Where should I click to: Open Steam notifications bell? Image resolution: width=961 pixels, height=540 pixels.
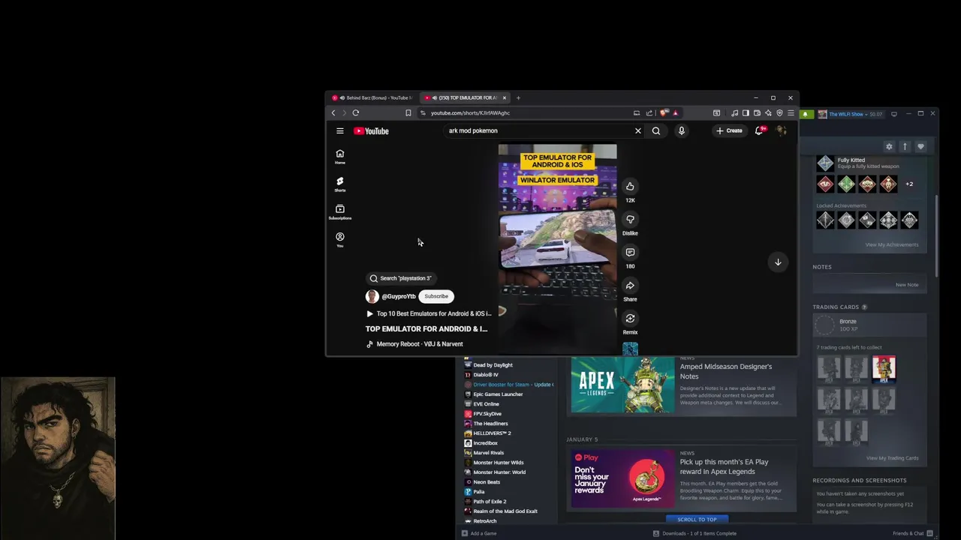pyautogui.click(x=806, y=114)
